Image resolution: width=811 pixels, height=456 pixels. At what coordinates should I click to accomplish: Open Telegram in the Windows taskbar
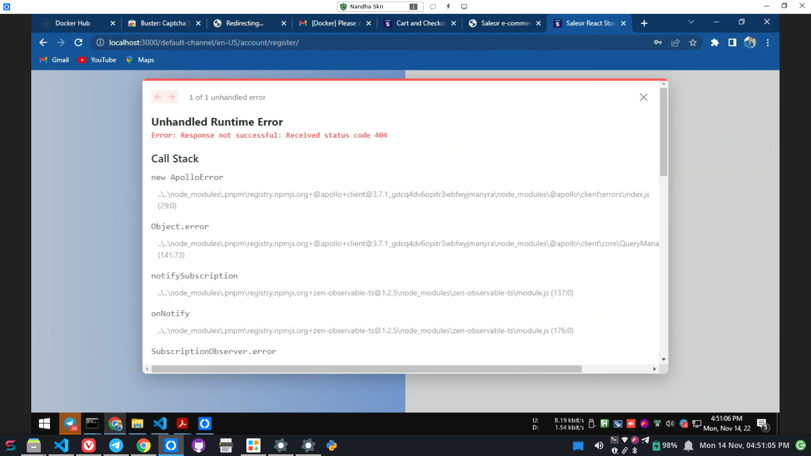70,423
